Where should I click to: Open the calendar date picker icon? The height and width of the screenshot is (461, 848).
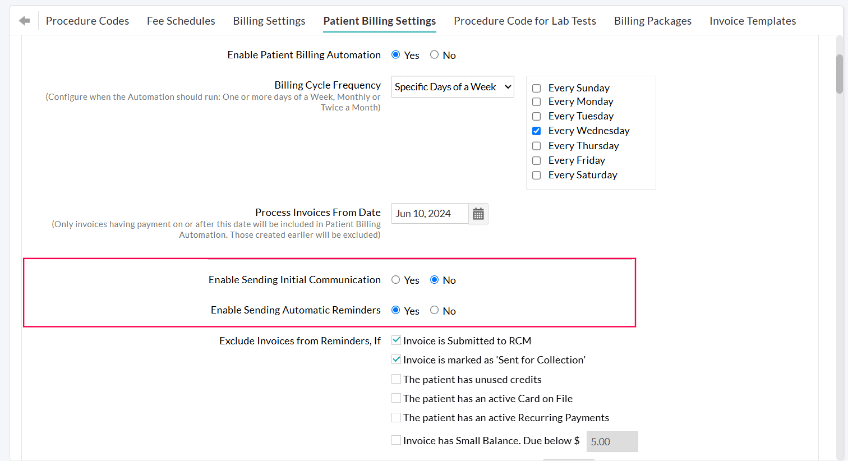(x=478, y=214)
